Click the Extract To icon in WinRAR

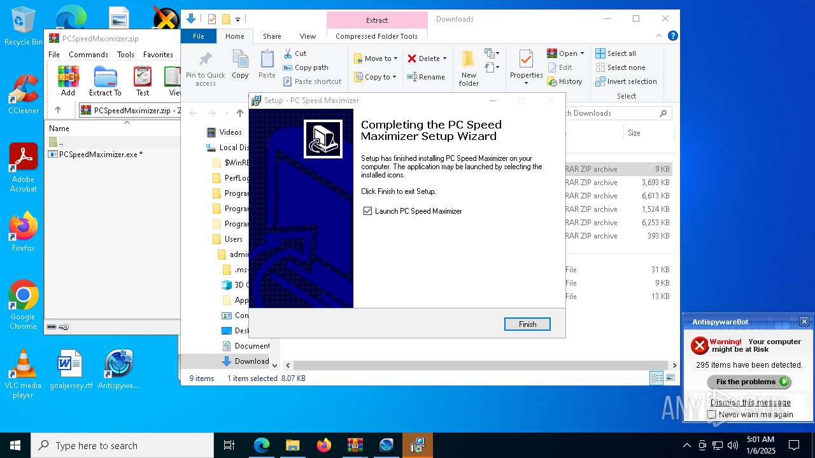click(105, 81)
